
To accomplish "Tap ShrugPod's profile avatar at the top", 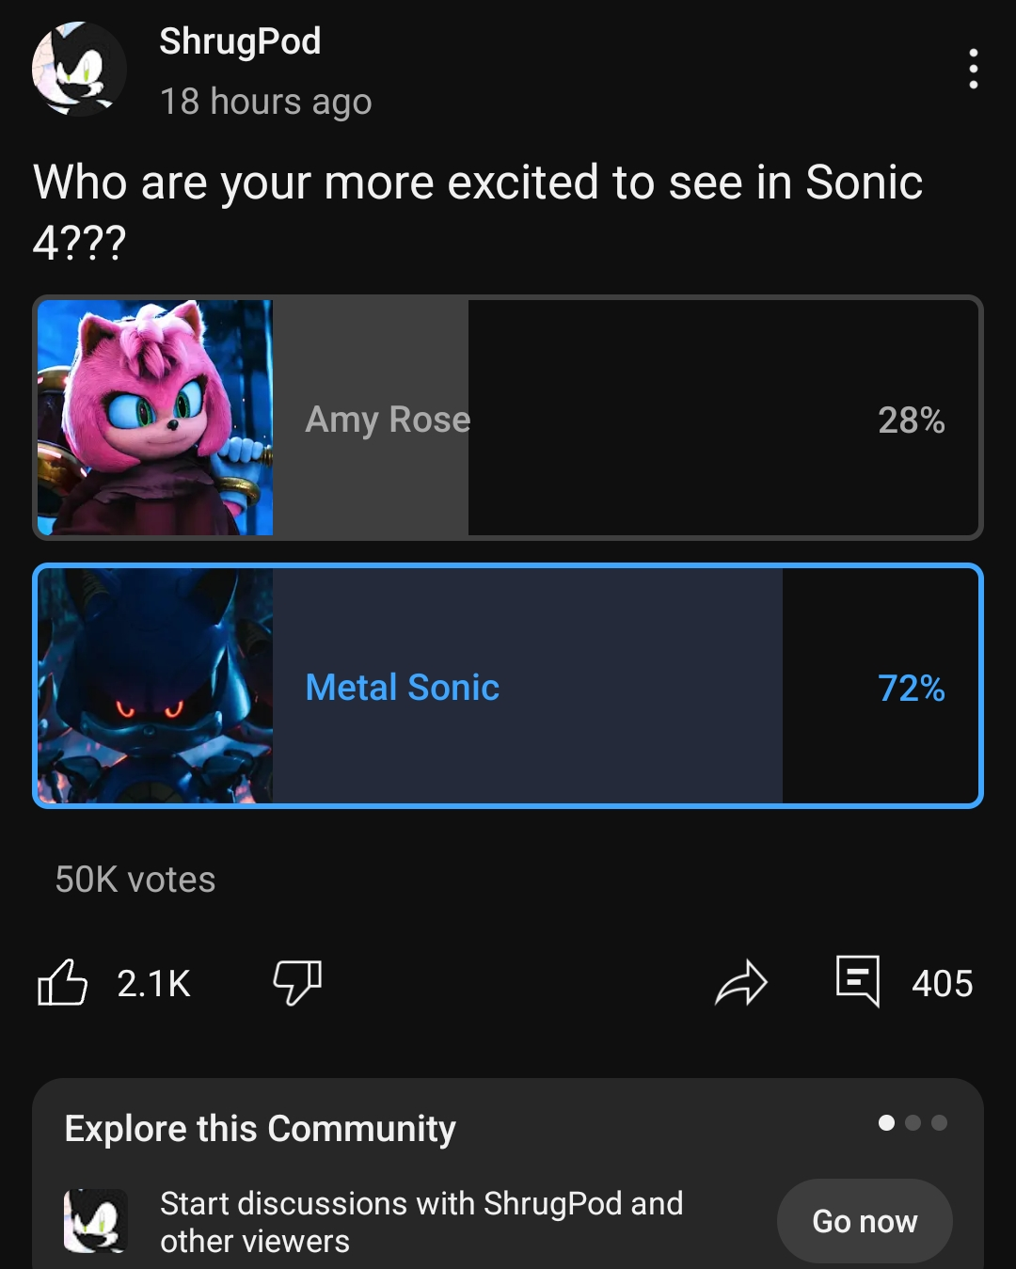I will click(x=79, y=69).
